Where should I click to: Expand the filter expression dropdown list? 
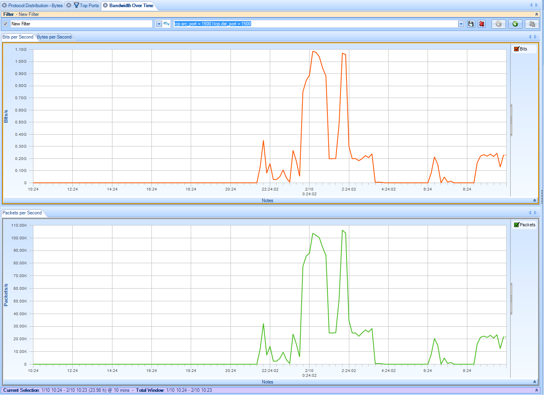point(461,24)
